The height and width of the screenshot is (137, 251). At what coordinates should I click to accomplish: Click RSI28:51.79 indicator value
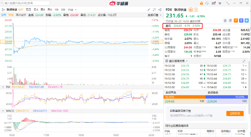click(x=55, y=87)
